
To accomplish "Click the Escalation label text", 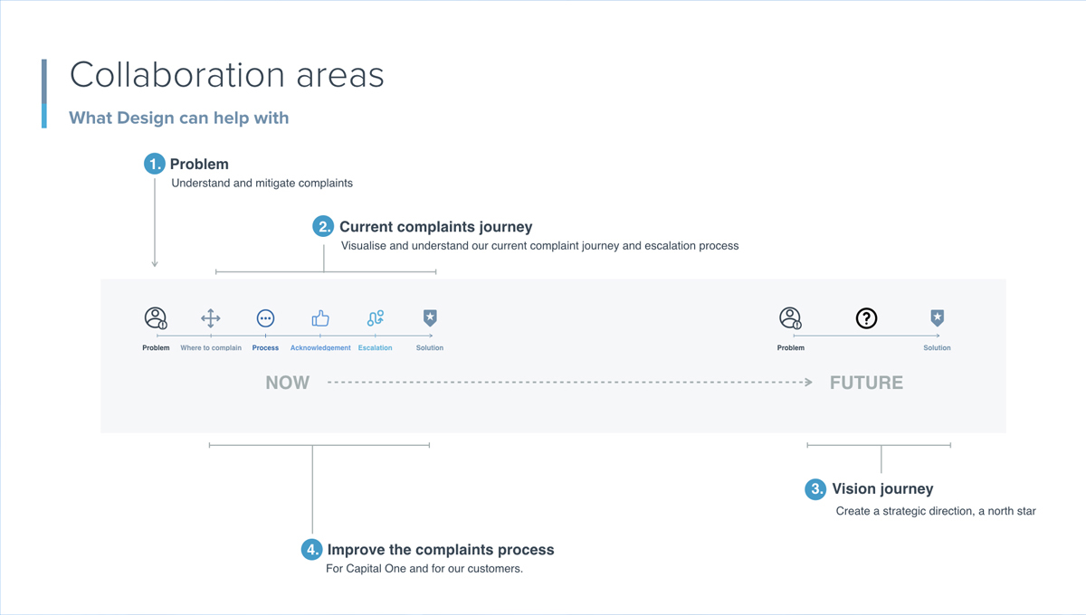I will tap(375, 347).
